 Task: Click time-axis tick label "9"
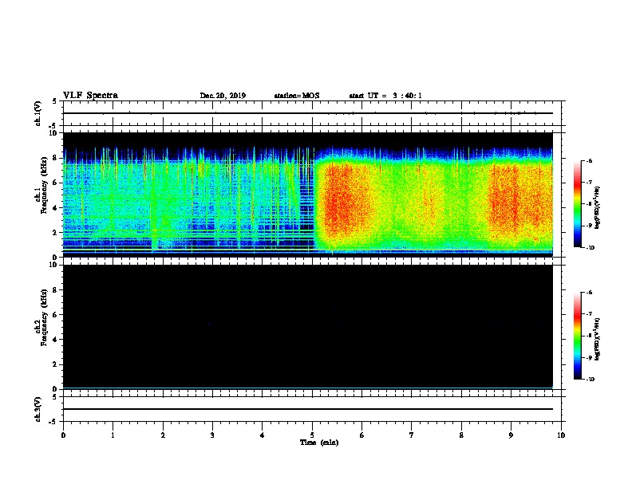pos(511,435)
